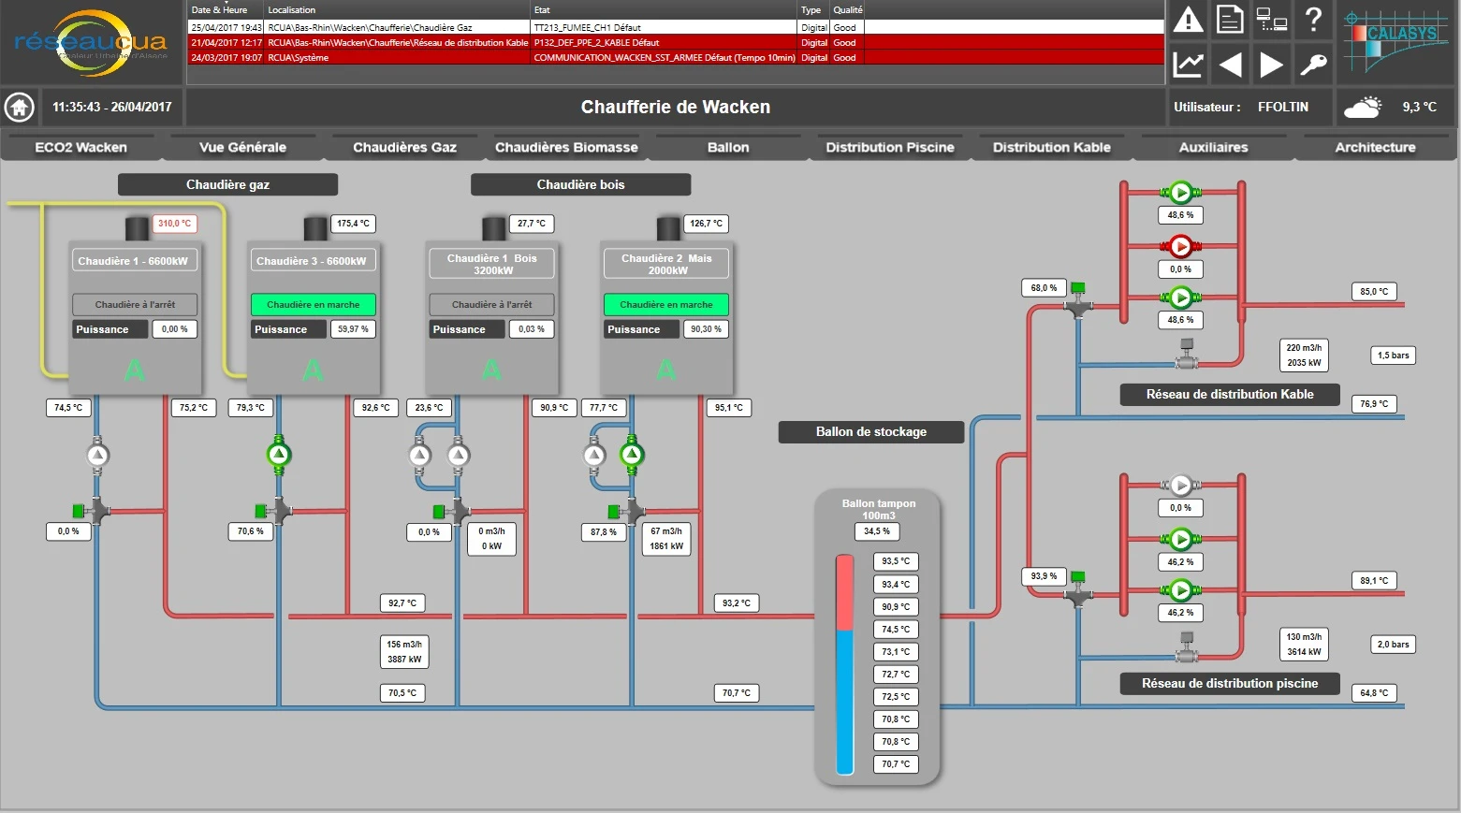Toggle the green valve indicator below Chaudière 1
The image size is (1461, 813).
(78, 511)
